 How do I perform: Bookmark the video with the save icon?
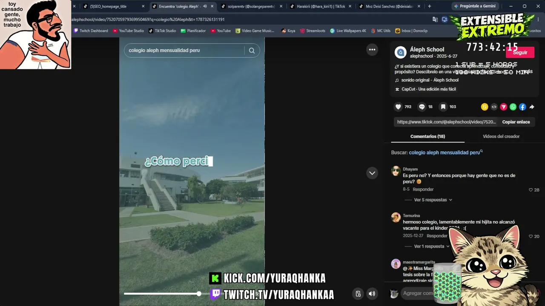click(x=443, y=107)
